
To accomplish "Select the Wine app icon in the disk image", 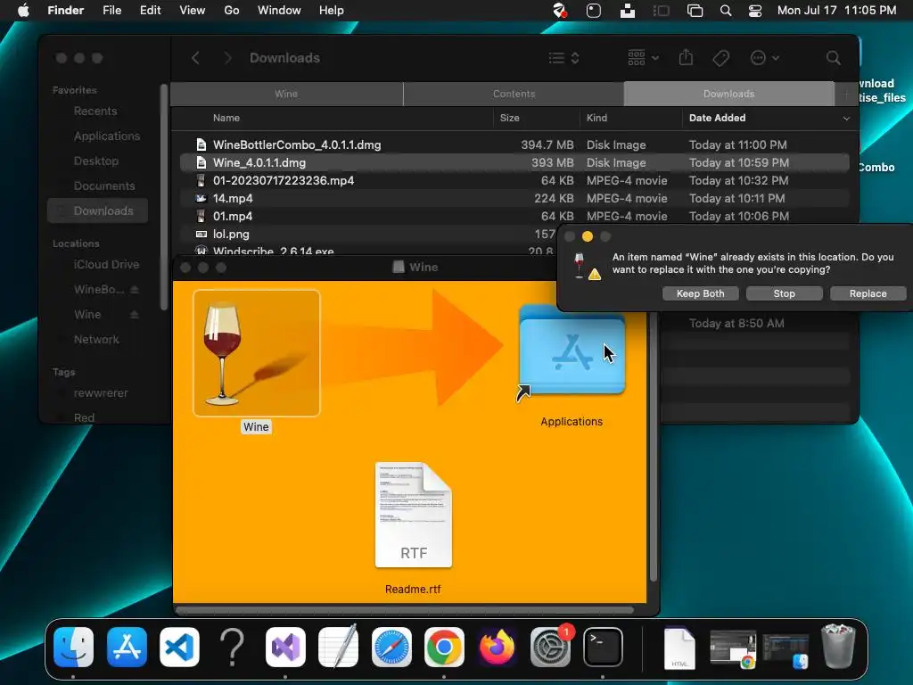I will [x=256, y=353].
